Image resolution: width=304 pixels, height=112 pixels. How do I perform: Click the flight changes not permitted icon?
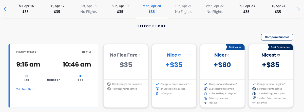tap(109, 84)
